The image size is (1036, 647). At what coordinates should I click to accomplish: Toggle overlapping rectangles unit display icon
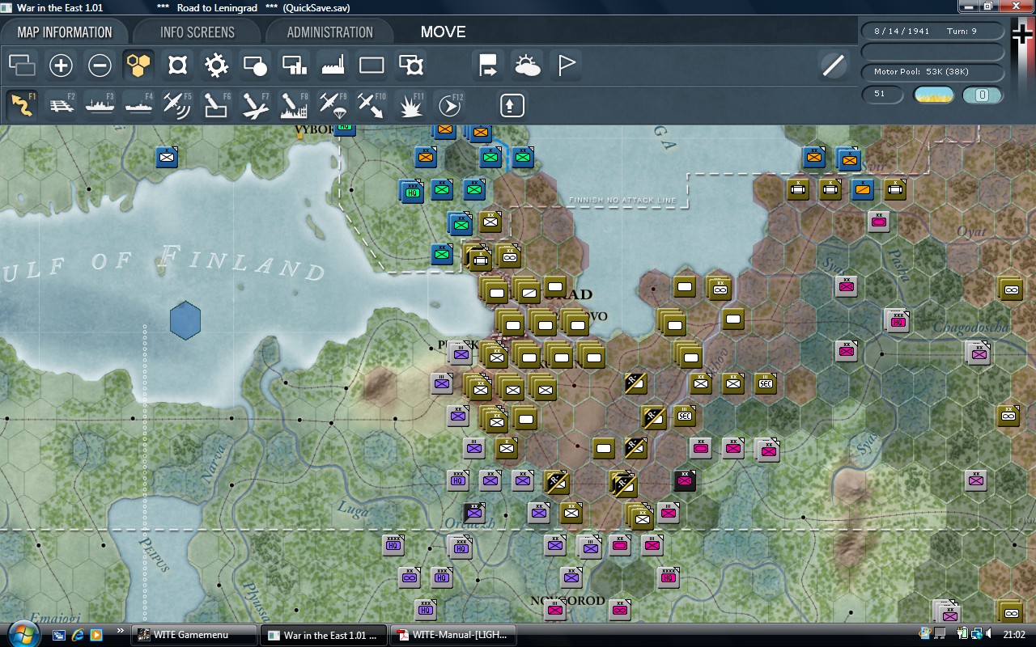click(x=22, y=66)
